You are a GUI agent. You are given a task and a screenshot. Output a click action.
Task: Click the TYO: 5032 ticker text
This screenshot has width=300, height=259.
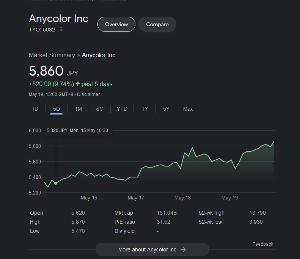point(42,30)
